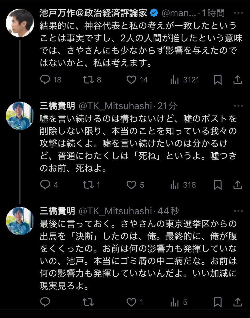This screenshot has height=318, width=250.
Task: Repost the 21分 post by 三橋貴明
Action: coord(89,185)
